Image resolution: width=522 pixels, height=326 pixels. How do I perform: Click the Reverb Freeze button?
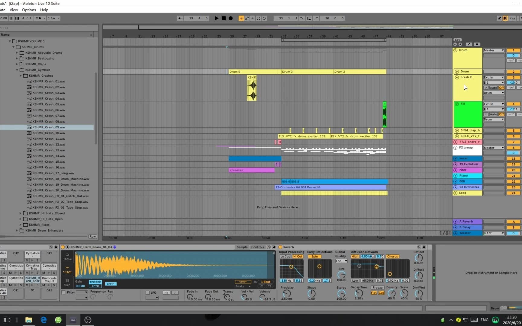click(377, 288)
